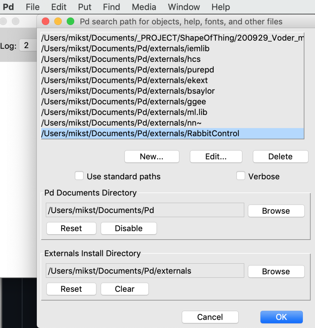Image resolution: width=315 pixels, height=328 pixels.
Task: Select the externals/nn~ path entry
Action: click(173, 123)
